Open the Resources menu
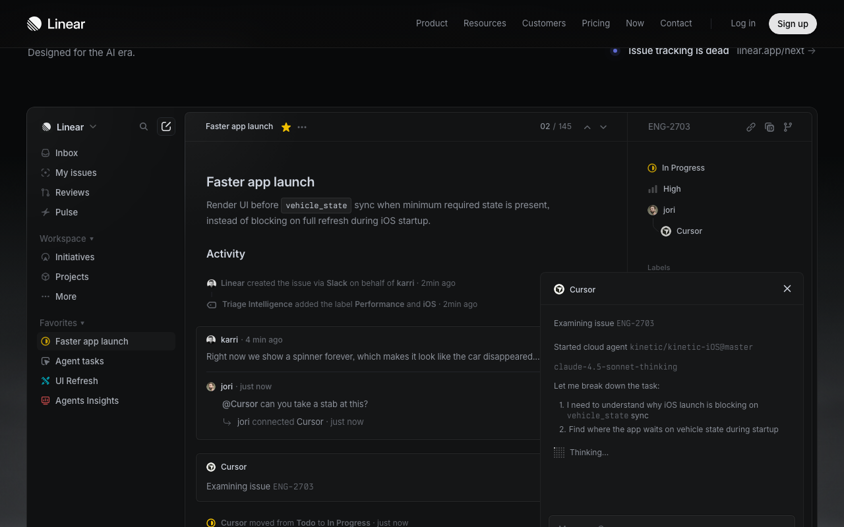844x527 pixels. pyautogui.click(x=485, y=23)
